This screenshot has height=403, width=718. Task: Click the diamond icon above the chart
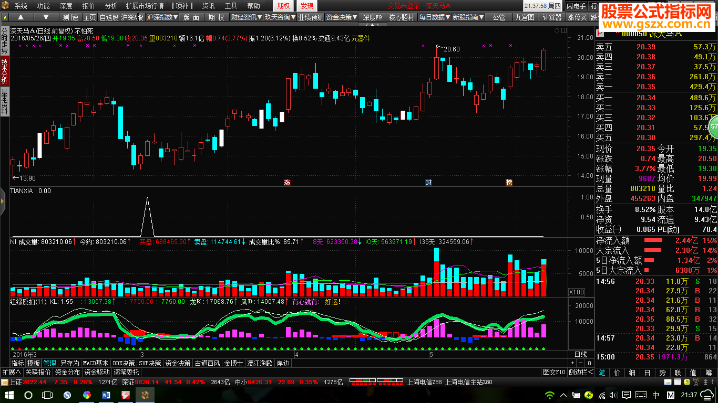[x=557, y=31]
